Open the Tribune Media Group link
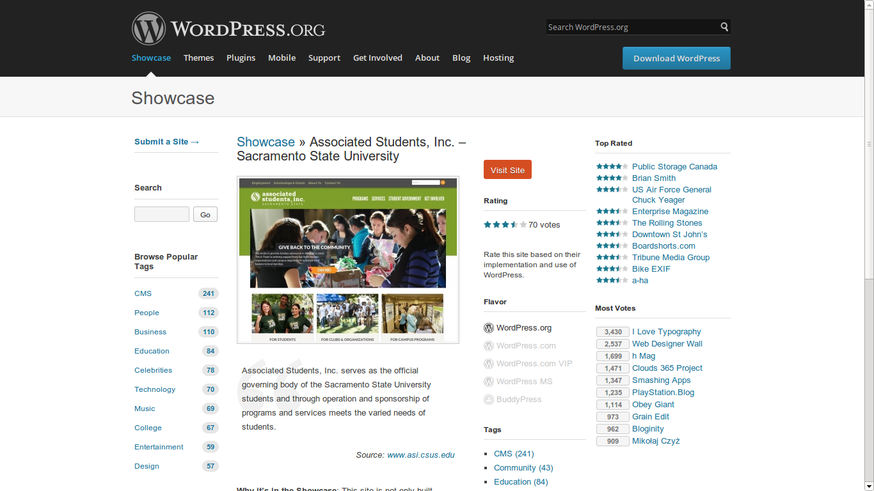The image size is (874, 491). [671, 258]
